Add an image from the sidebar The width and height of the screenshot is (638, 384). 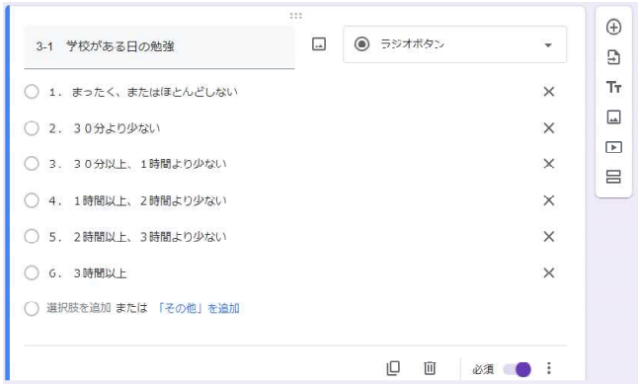coord(613,117)
